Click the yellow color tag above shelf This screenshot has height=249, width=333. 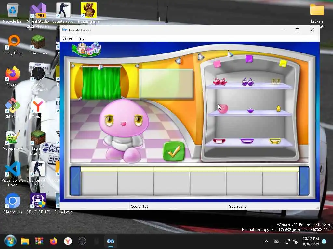283,63
